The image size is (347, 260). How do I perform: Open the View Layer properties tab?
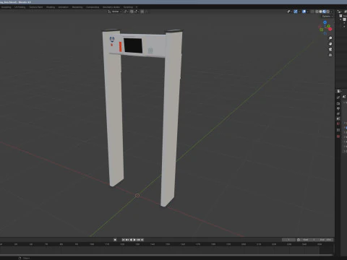click(338, 113)
